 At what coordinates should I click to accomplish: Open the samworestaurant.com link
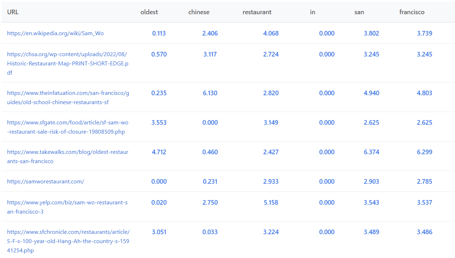tap(46, 182)
